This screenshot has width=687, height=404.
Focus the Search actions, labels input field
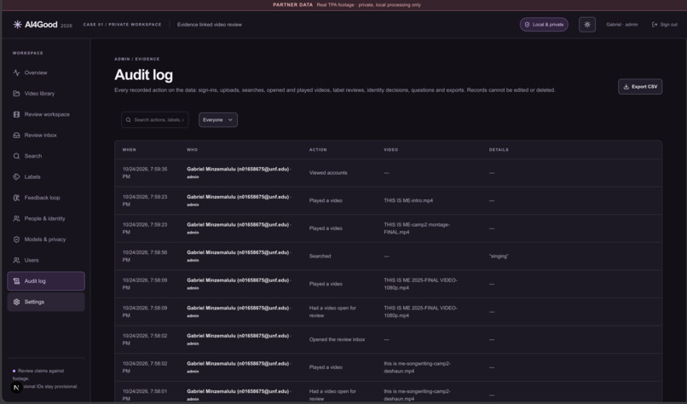click(154, 119)
